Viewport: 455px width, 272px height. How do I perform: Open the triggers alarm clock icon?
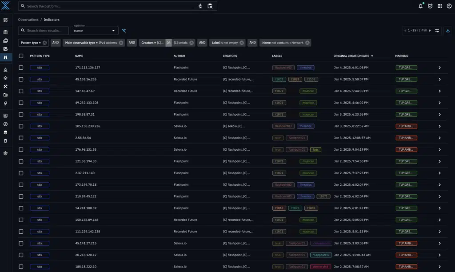(x=430, y=6)
